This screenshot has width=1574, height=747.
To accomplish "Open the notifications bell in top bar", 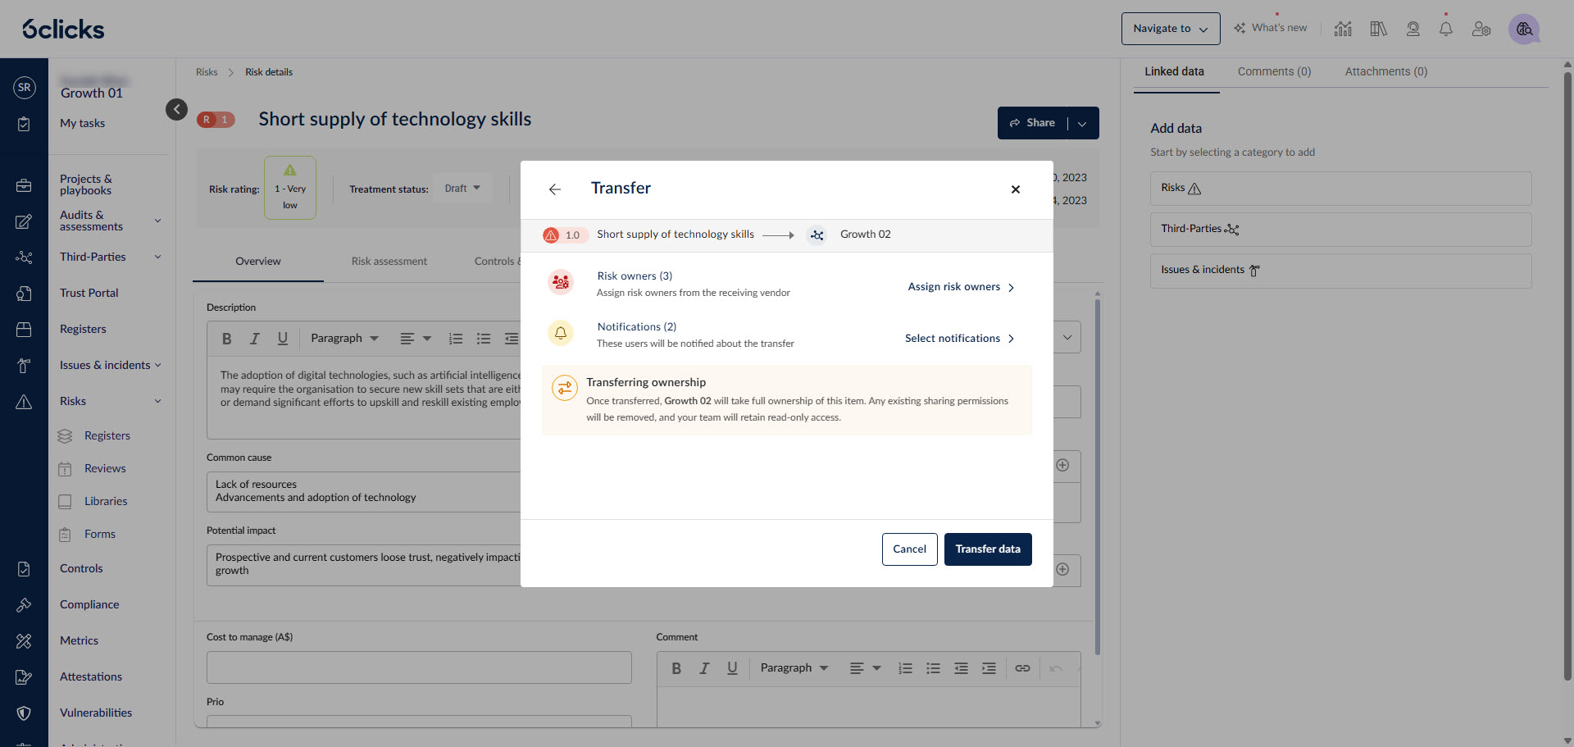I will tap(1445, 29).
